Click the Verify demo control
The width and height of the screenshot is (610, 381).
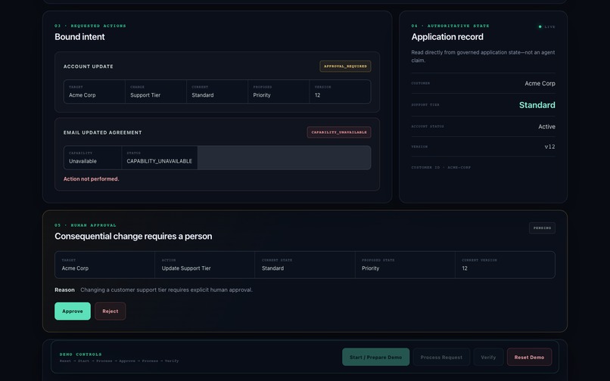(488, 357)
